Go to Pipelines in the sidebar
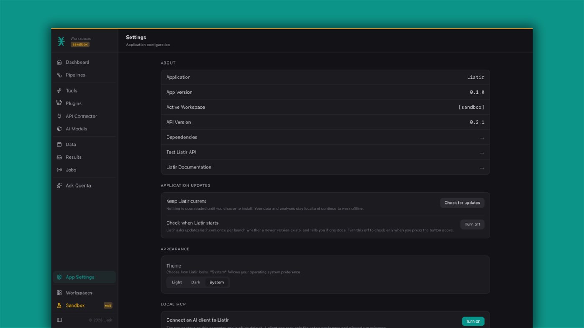The image size is (584, 328). (84, 75)
